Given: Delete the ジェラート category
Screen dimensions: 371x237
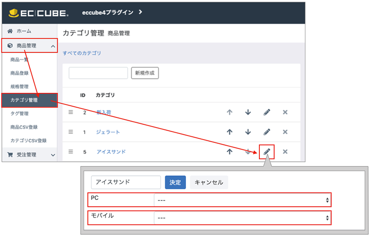Looking at the screenshot, I should (x=285, y=132).
